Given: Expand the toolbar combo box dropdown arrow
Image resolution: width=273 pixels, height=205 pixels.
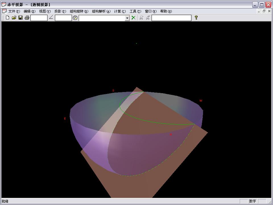Looking at the screenshot, I should point(127,18).
